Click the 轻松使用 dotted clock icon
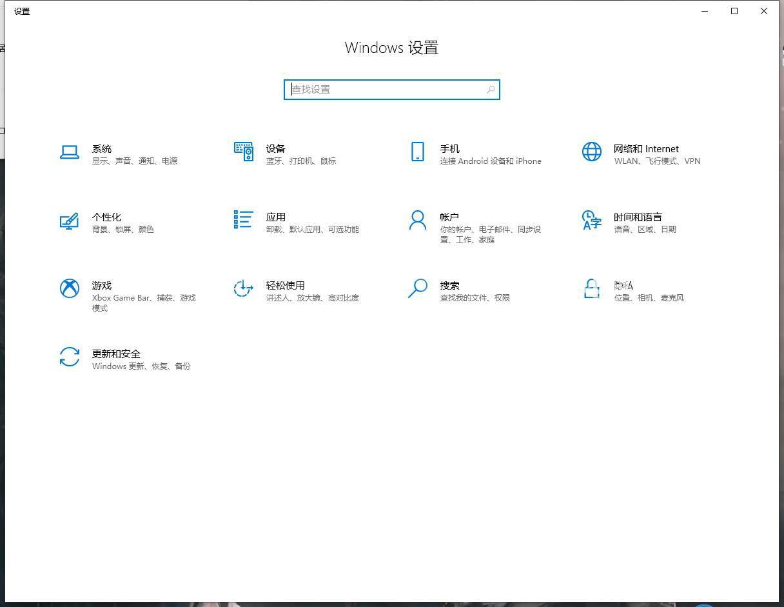The height and width of the screenshot is (607, 784). pos(243,288)
